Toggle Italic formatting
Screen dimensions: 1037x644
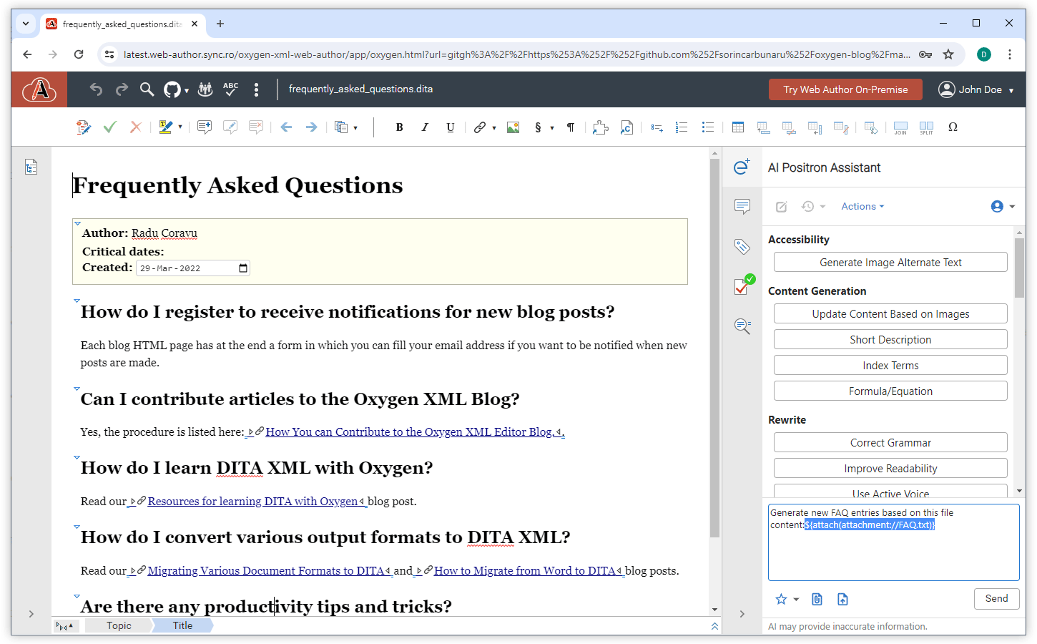(x=425, y=127)
